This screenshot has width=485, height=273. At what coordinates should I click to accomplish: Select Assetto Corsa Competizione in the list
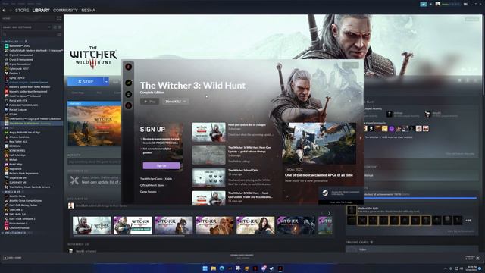tap(23, 200)
